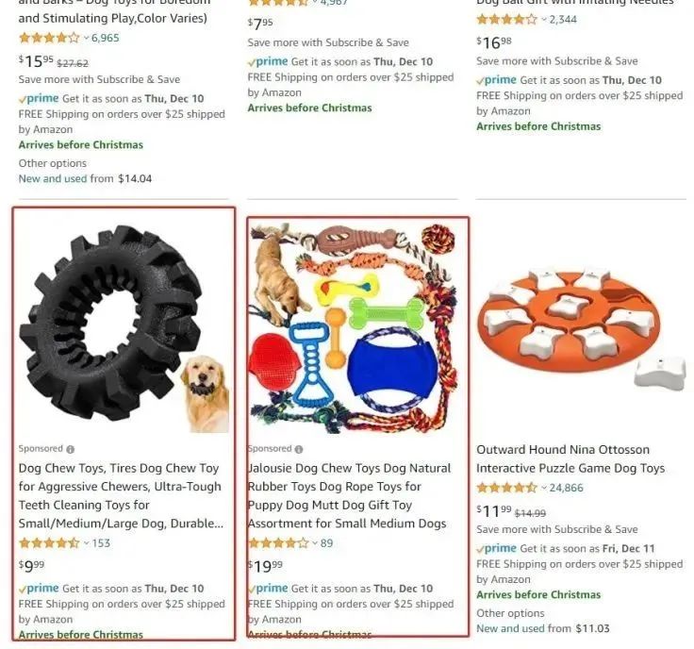Screen dimensions: 694x649
Task: Open the star rating of Jalousie toy assortment
Action: (x=278, y=543)
